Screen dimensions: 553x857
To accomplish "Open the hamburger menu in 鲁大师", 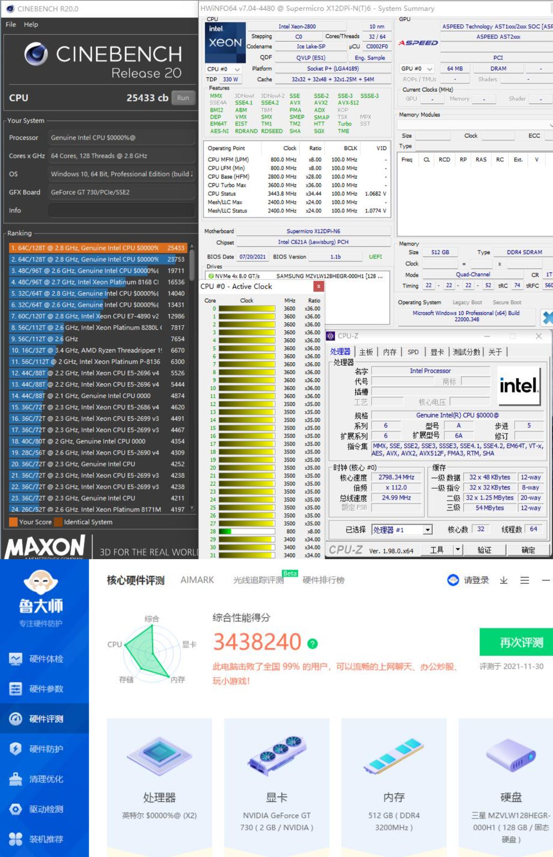I will coord(525,580).
